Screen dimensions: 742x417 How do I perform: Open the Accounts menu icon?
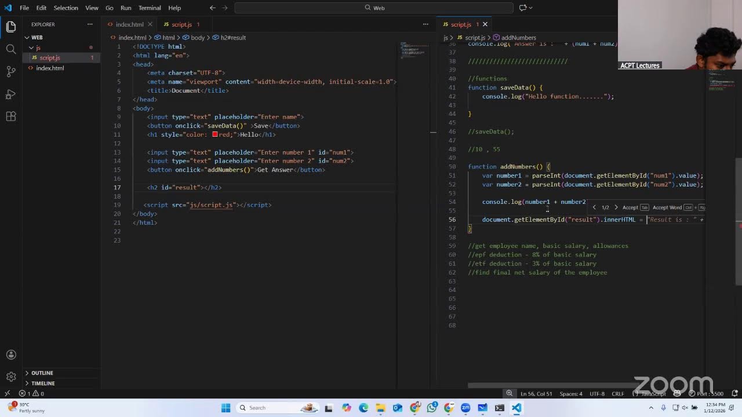pyautogui.click(x=11, y=355)
